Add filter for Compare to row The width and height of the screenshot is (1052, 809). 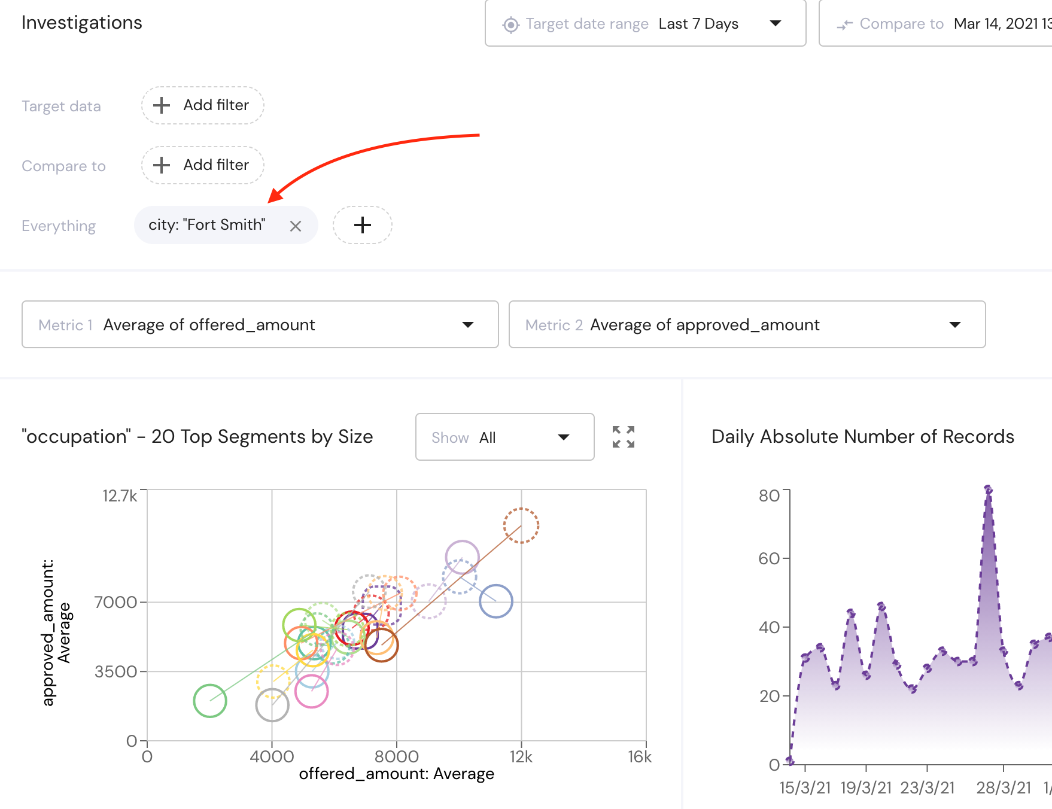coord(202,165)
